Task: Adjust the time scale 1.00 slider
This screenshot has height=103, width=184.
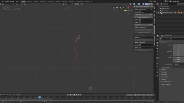Action: click(x=143, y=15)
